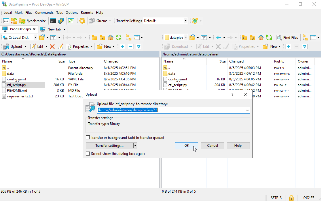
Task: Enable Transfer in background checkbox
Action: coord(88,138)
